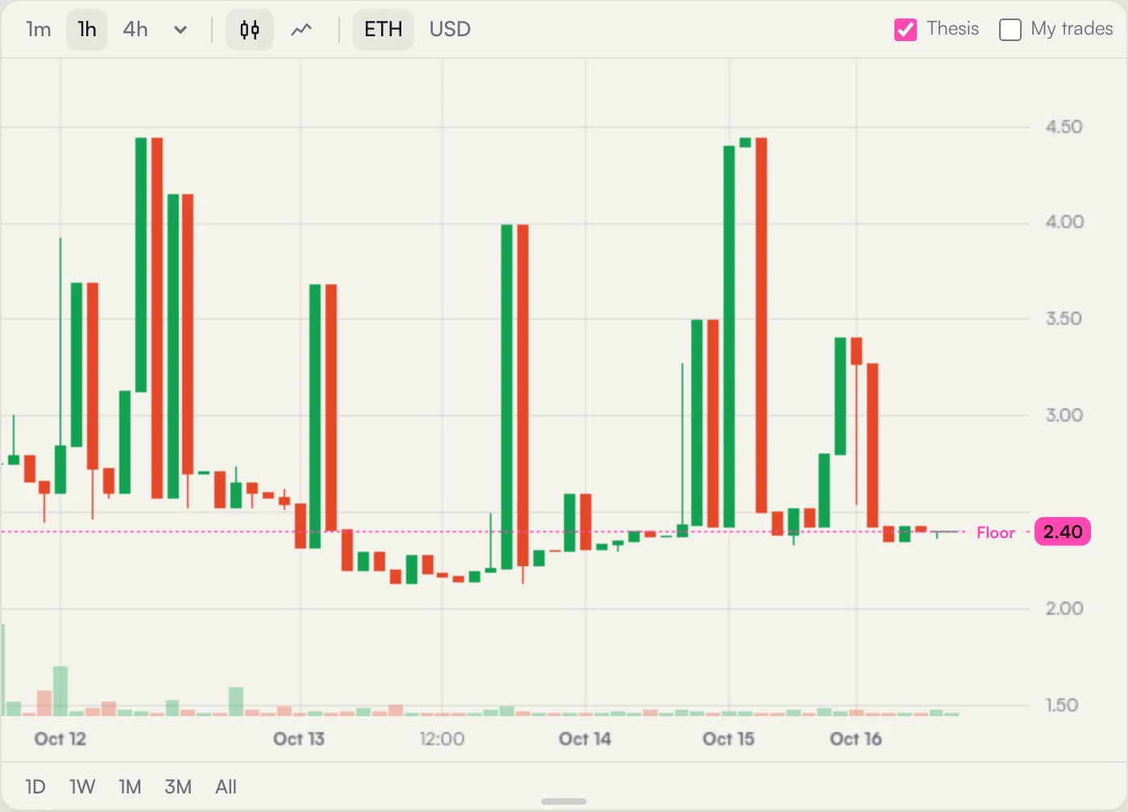The image size is (1128, 812).
Task: Select the 1h interval
Action: point(87,30)
